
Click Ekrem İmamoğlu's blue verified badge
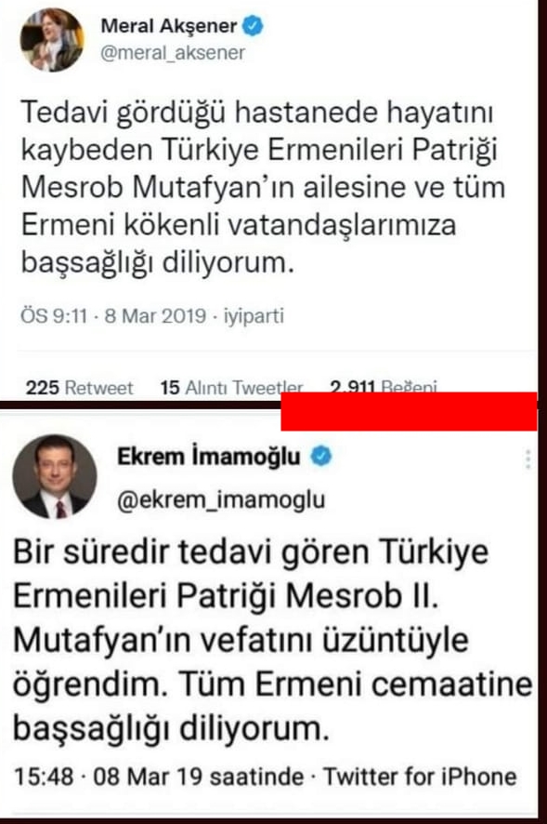click(x=321, y=456)
